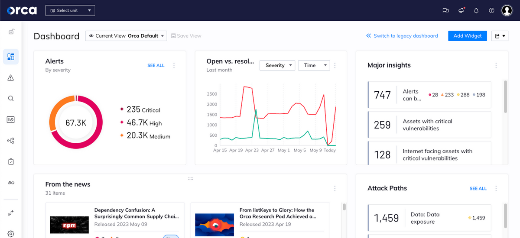520x238 pixels.
Task: Open the Severity dropdown on chart
Action: 277,65
